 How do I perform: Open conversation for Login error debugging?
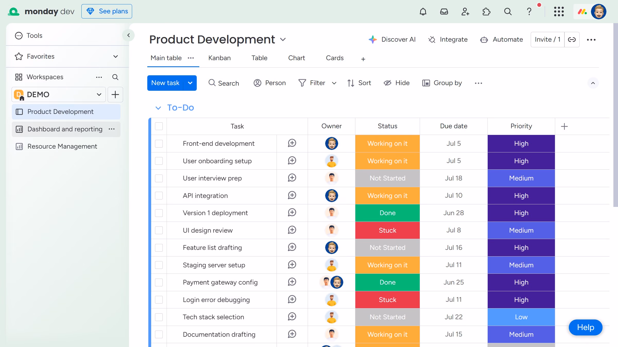[292, 299]
